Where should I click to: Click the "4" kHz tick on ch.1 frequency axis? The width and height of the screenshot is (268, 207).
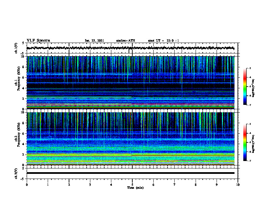click(23, 88)
